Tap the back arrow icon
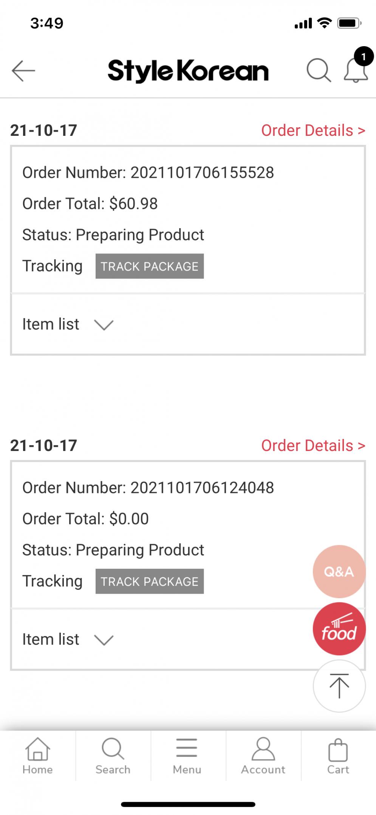376x815 pixels. tap(23, 71)
